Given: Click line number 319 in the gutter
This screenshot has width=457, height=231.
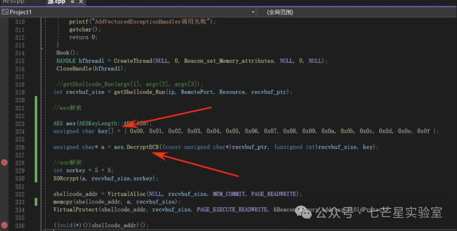Looking at the screenshot, I should 20,92.
